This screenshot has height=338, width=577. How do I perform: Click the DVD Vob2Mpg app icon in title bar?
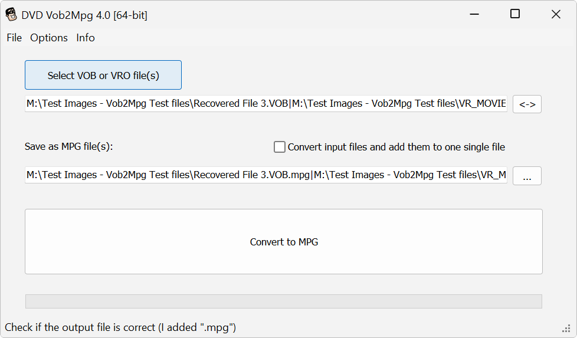[x=11, y=15]
